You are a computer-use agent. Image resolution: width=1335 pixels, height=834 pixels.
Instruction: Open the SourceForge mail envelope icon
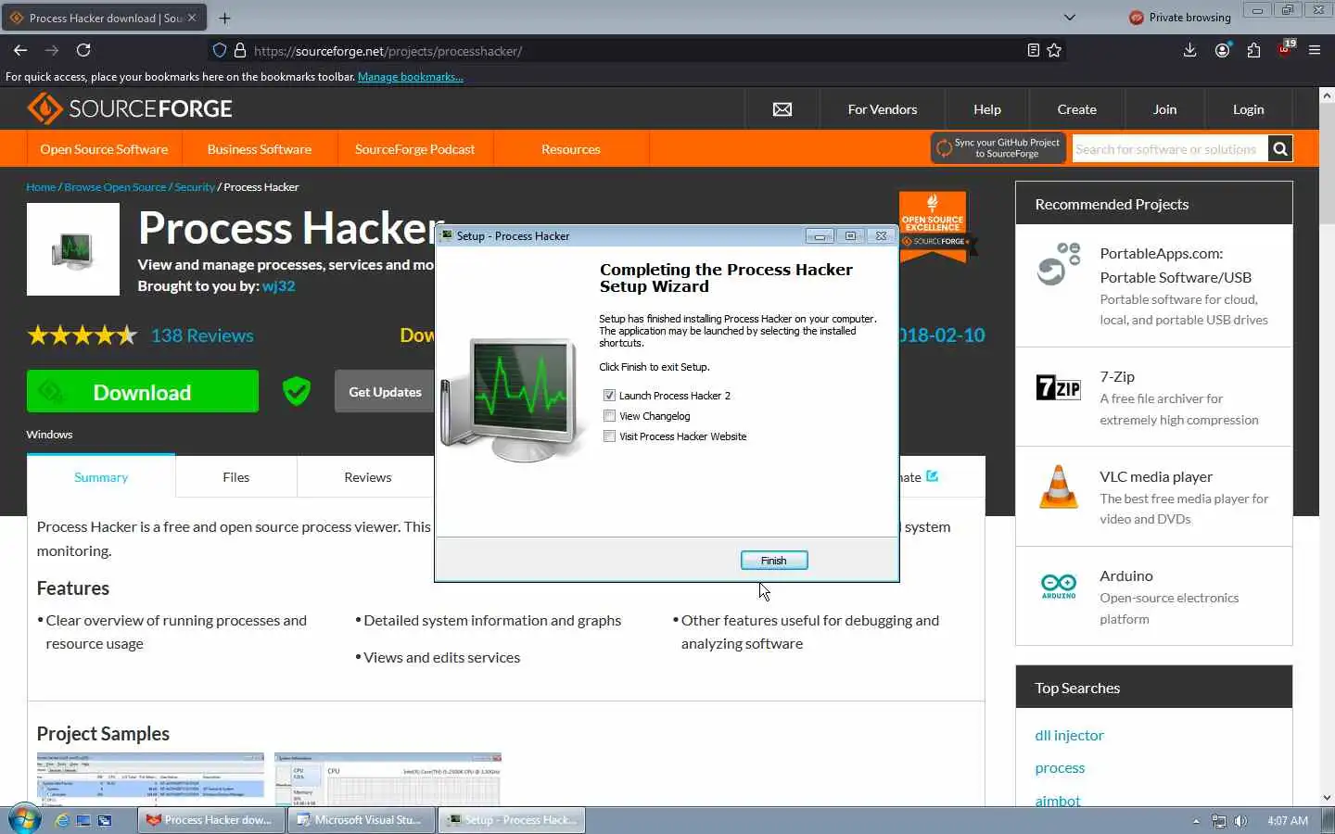782,109
